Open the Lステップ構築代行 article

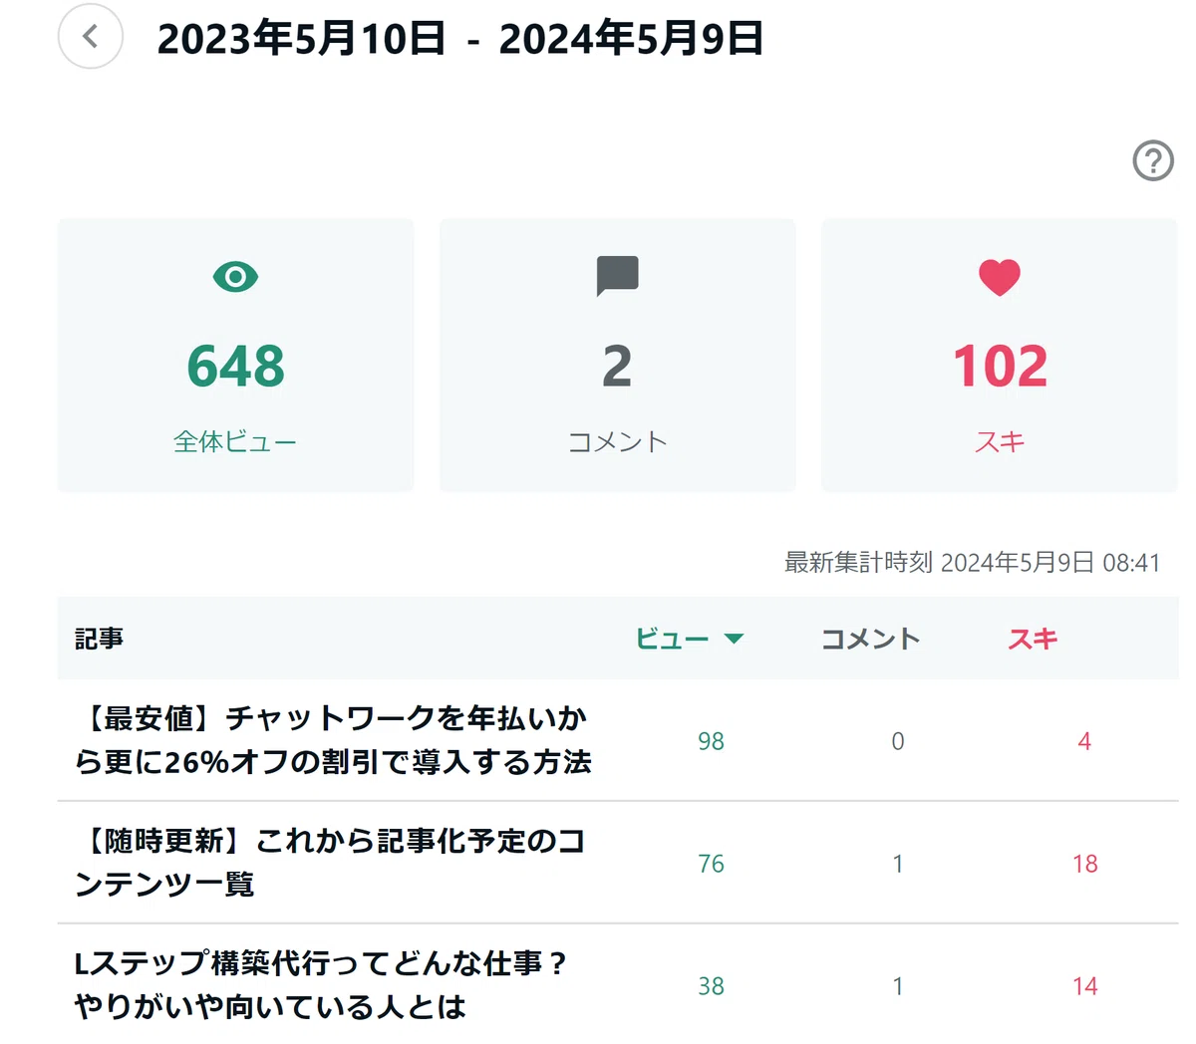321,985
